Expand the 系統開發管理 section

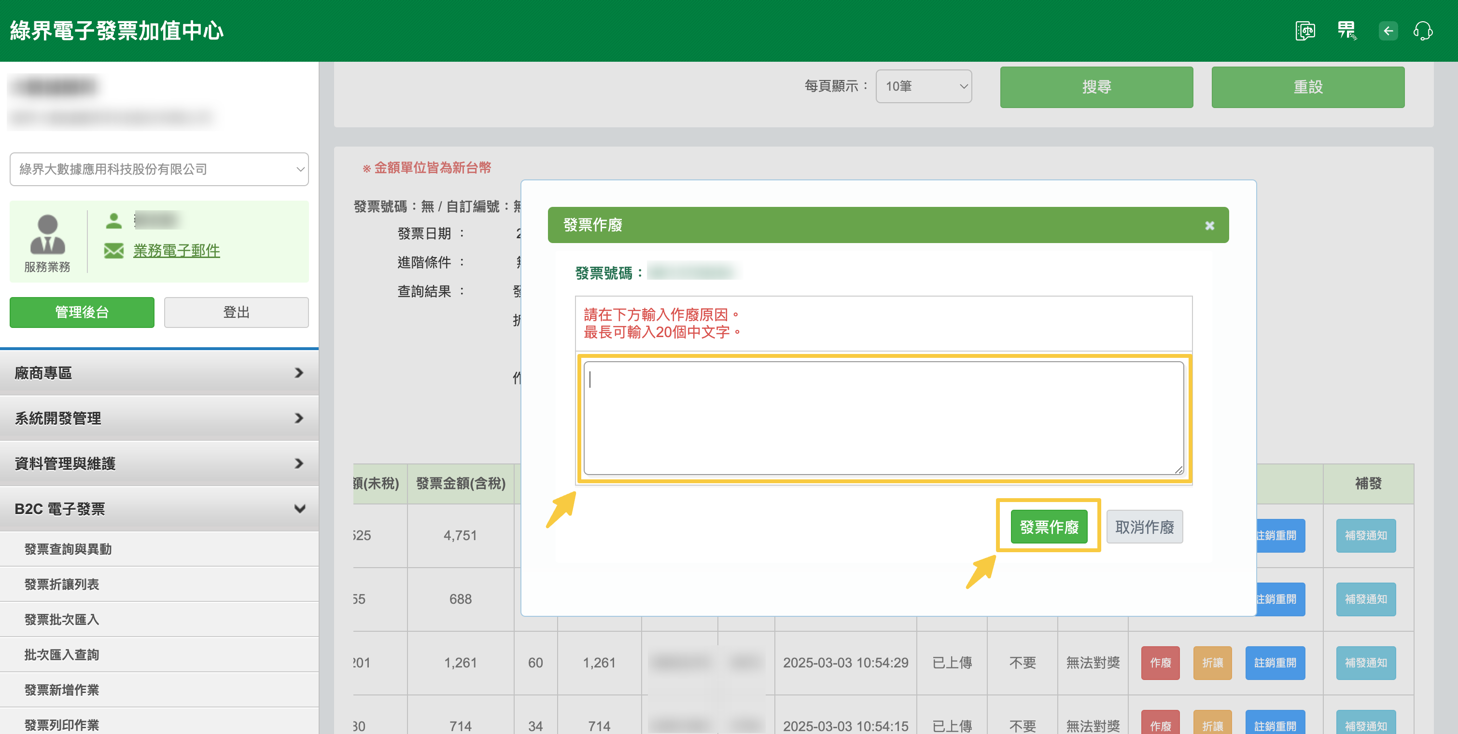click(x=159, y=418)
